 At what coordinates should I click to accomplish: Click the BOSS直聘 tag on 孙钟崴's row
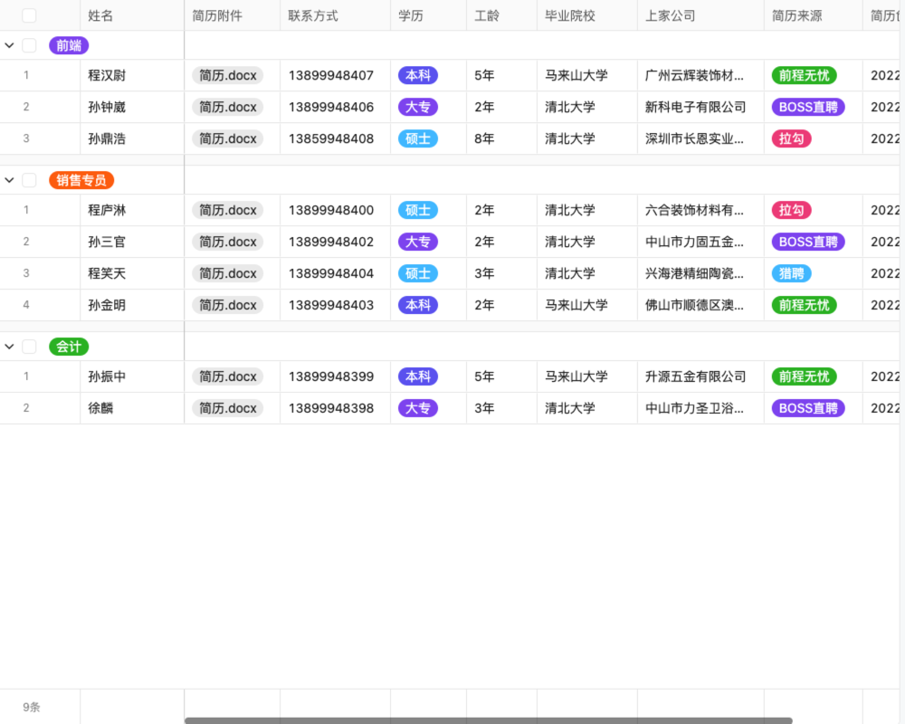(807, 107)
